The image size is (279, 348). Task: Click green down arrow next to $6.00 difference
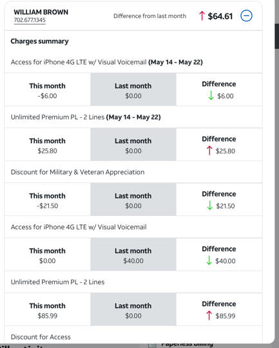tap(211, 95)
